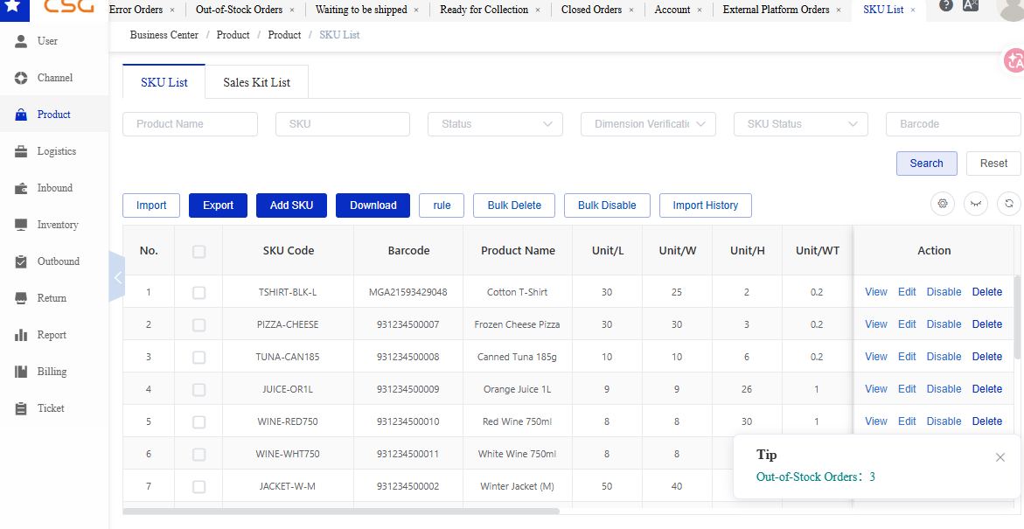Check the TUNA-CAN185 row checkbox
The height and width of the screenshot is (529, 1024).
tap(199, 358)
